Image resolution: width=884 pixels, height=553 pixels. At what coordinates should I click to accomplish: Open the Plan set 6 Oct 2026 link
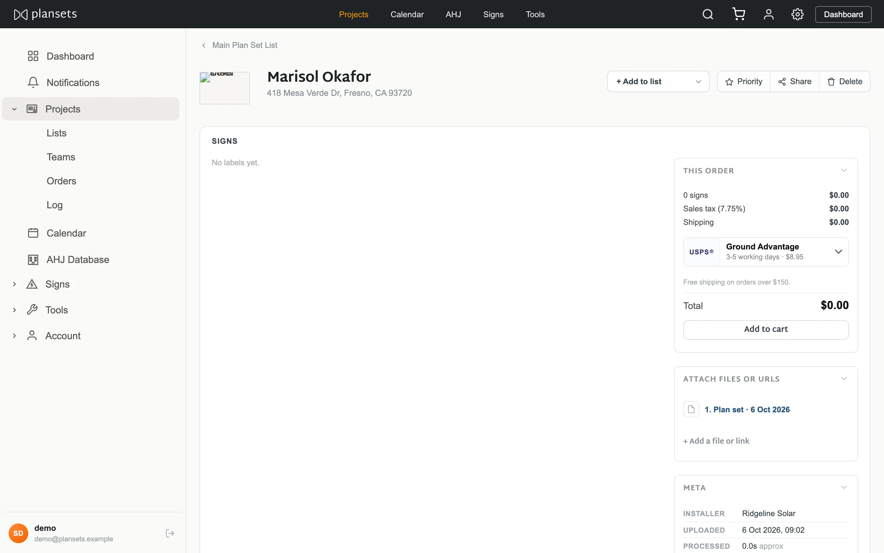coord(747,410)
